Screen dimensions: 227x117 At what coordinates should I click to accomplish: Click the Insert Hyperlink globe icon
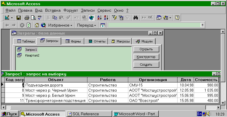tap(84, 18)
